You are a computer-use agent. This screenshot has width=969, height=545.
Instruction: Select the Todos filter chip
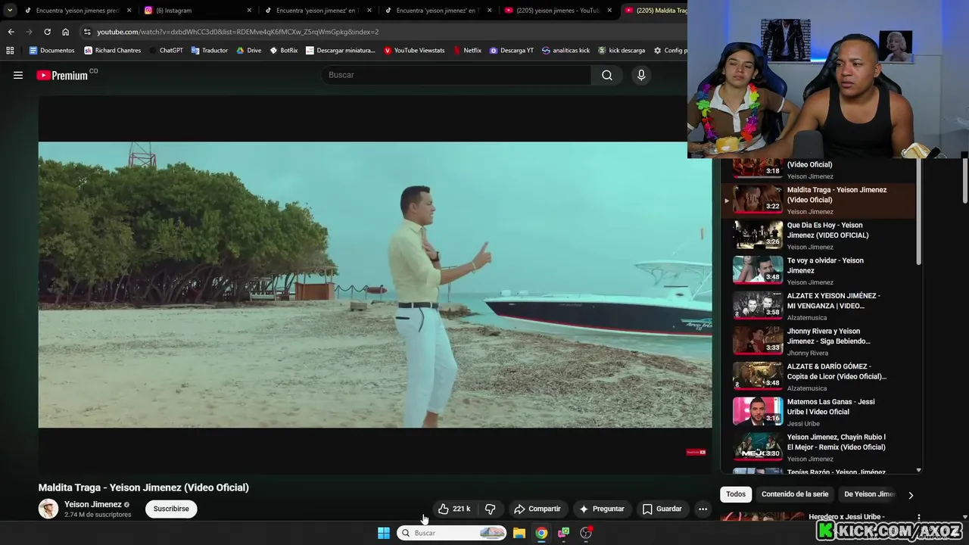[736, 494]
